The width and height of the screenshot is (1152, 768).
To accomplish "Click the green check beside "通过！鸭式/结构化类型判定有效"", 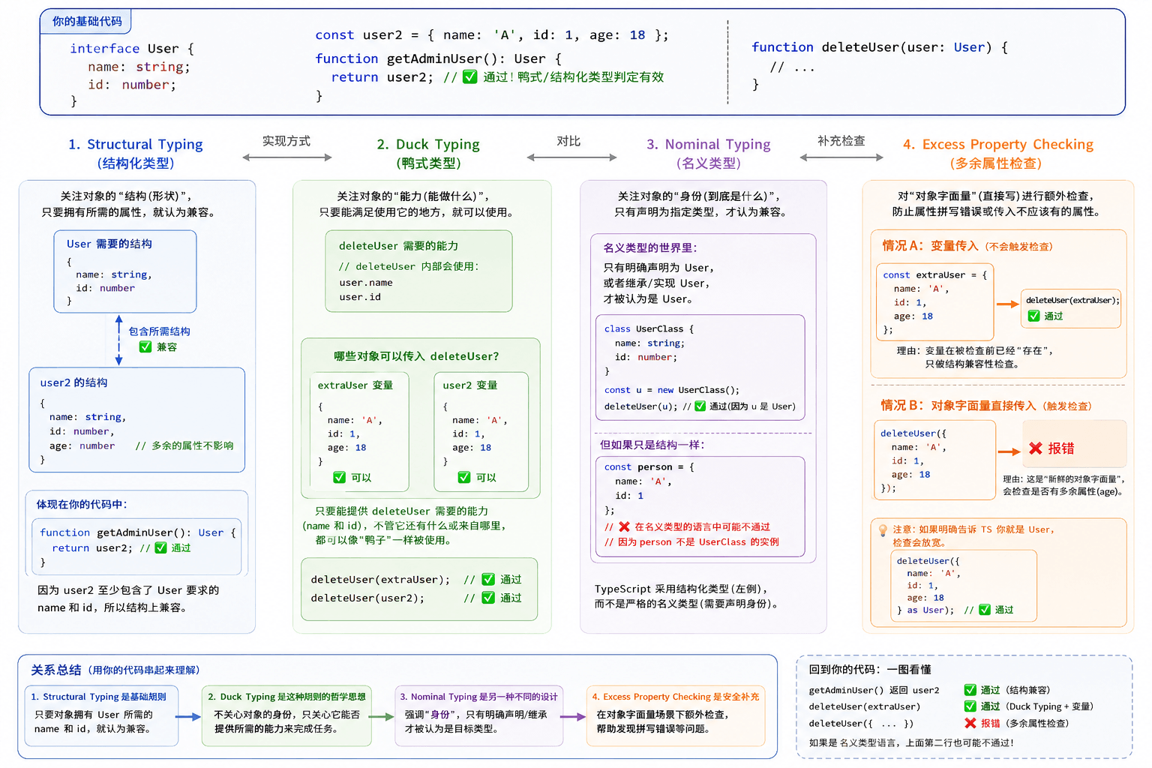I will [470, 76].
